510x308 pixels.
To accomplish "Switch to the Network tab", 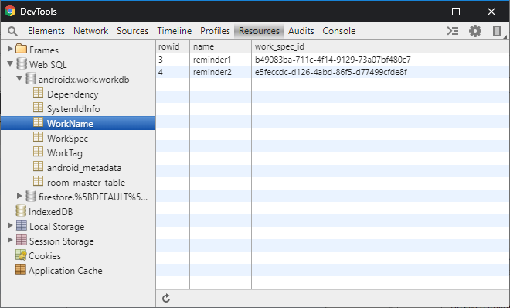I will click(x=90, y=31).
